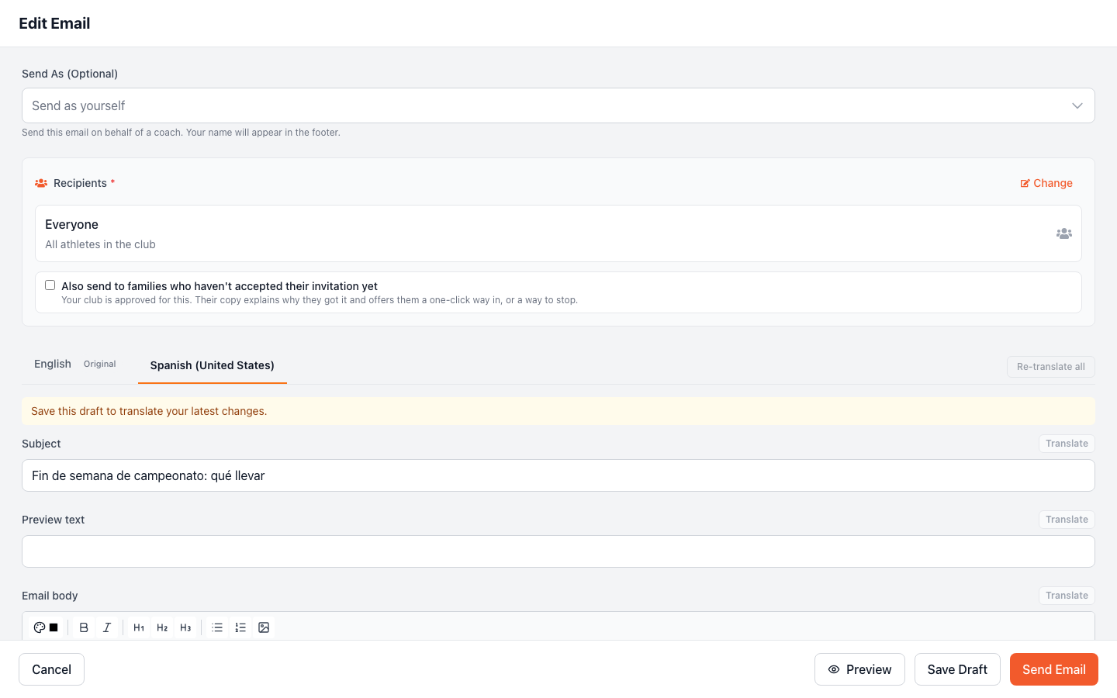
Task: Click the Edit Email heading
Action: pos(54,23)
